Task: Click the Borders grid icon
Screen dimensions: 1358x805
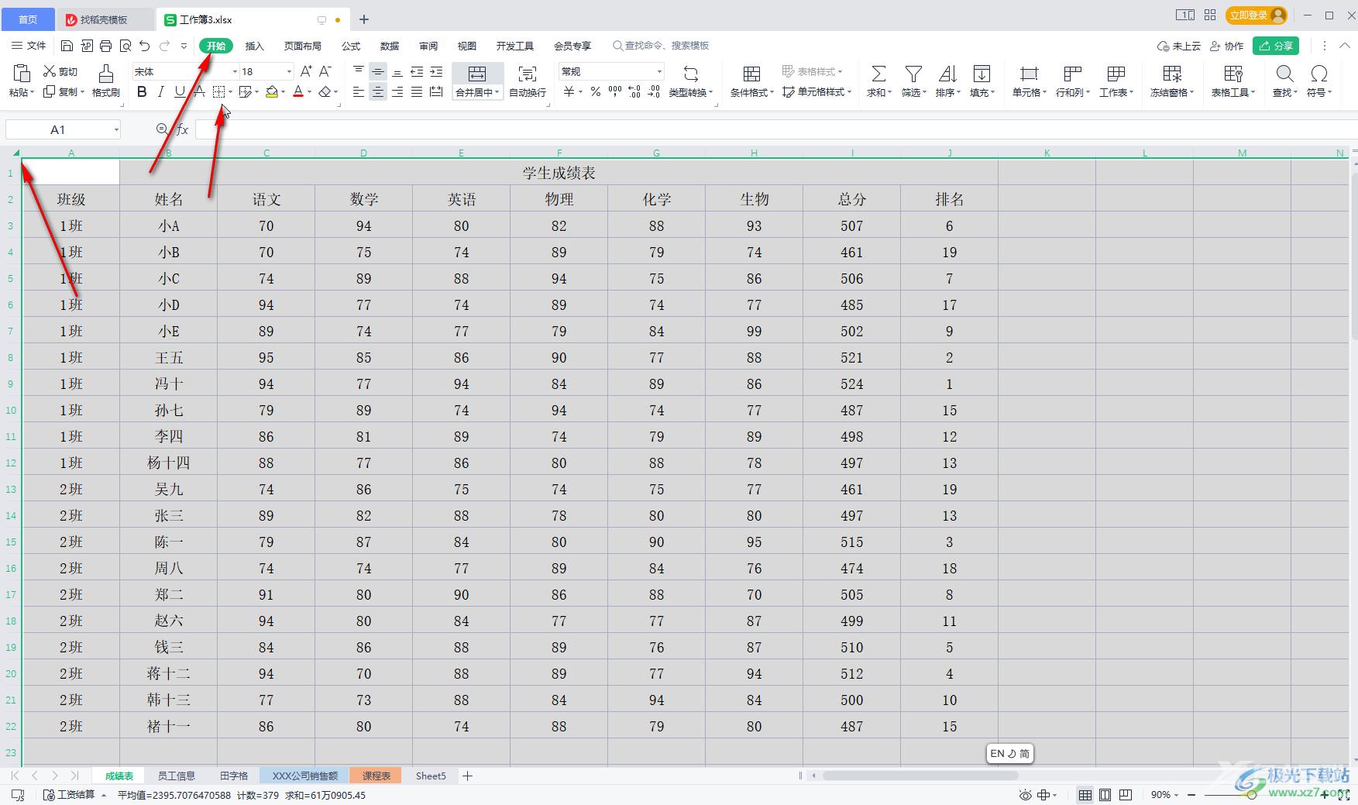Action: [219, 92]
